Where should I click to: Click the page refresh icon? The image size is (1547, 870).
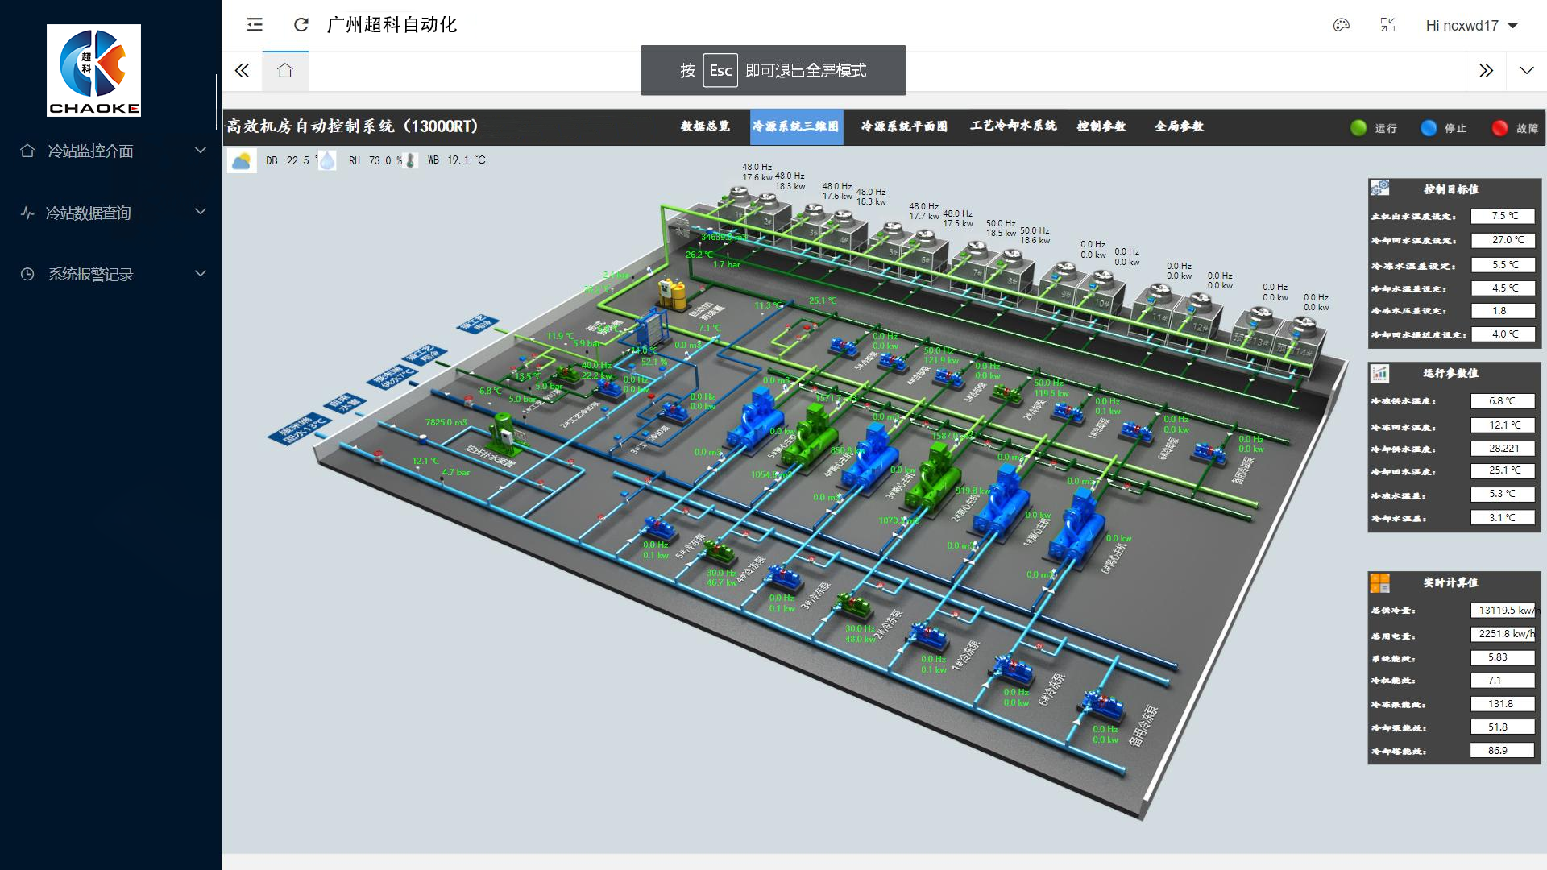[301, 25]
